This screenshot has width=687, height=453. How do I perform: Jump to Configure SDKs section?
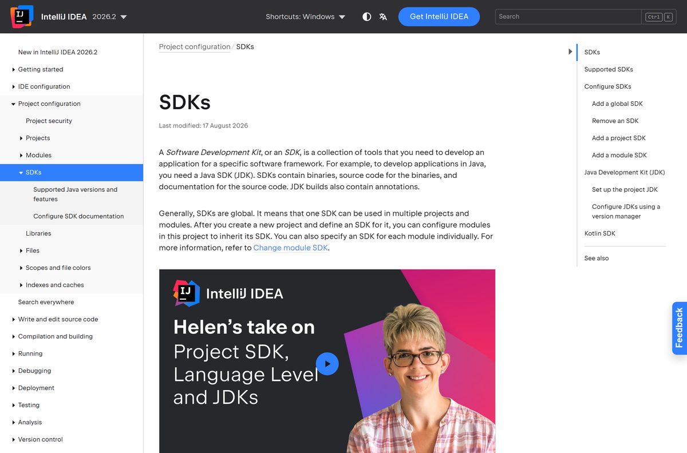tap(607, 86)
